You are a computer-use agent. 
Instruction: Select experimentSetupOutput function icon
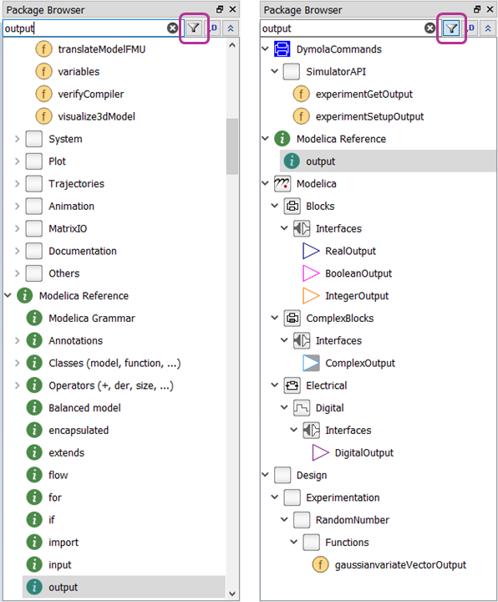tap(301, 116)
